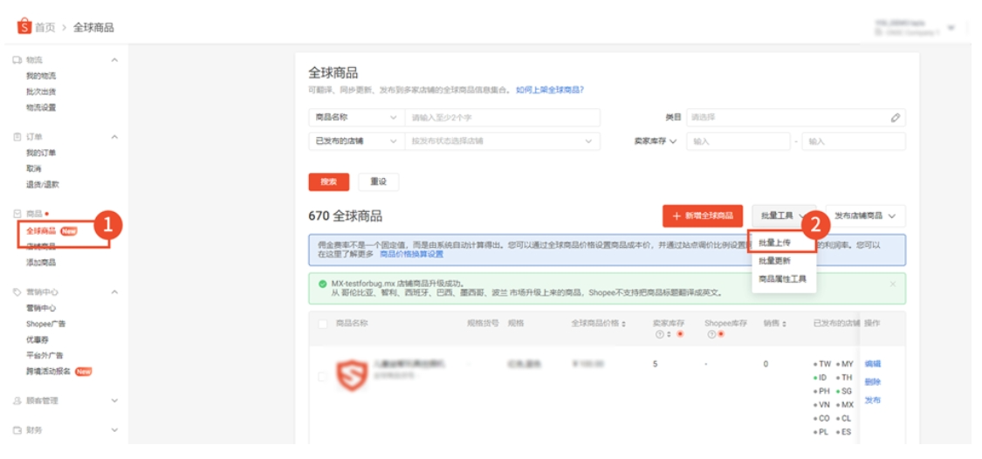Choose 批量更新 in the dropdown menu
Image resolution: width=982 pixels, height=459 pixels.
tap(774, 261)
